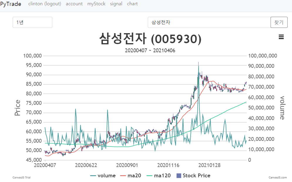Open the account menu item
Screen dimensions: 292x182
(x=74, y=4)
